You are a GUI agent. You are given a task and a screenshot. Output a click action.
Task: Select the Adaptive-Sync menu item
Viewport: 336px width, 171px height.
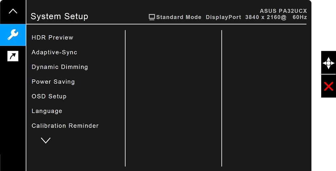point(54,52)
